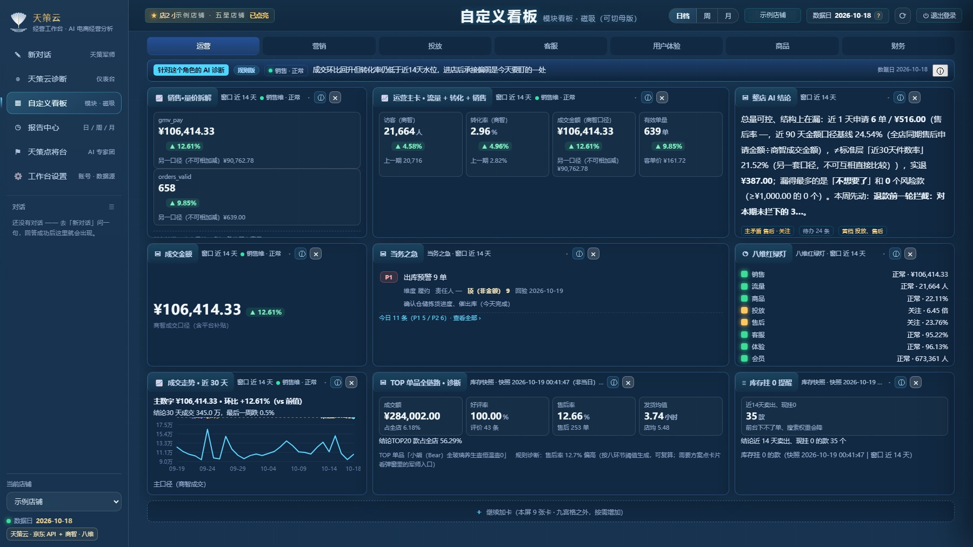The image size is (973, 547).
Task: Click 继续加卡 to add a card
Action: [550, 512]
